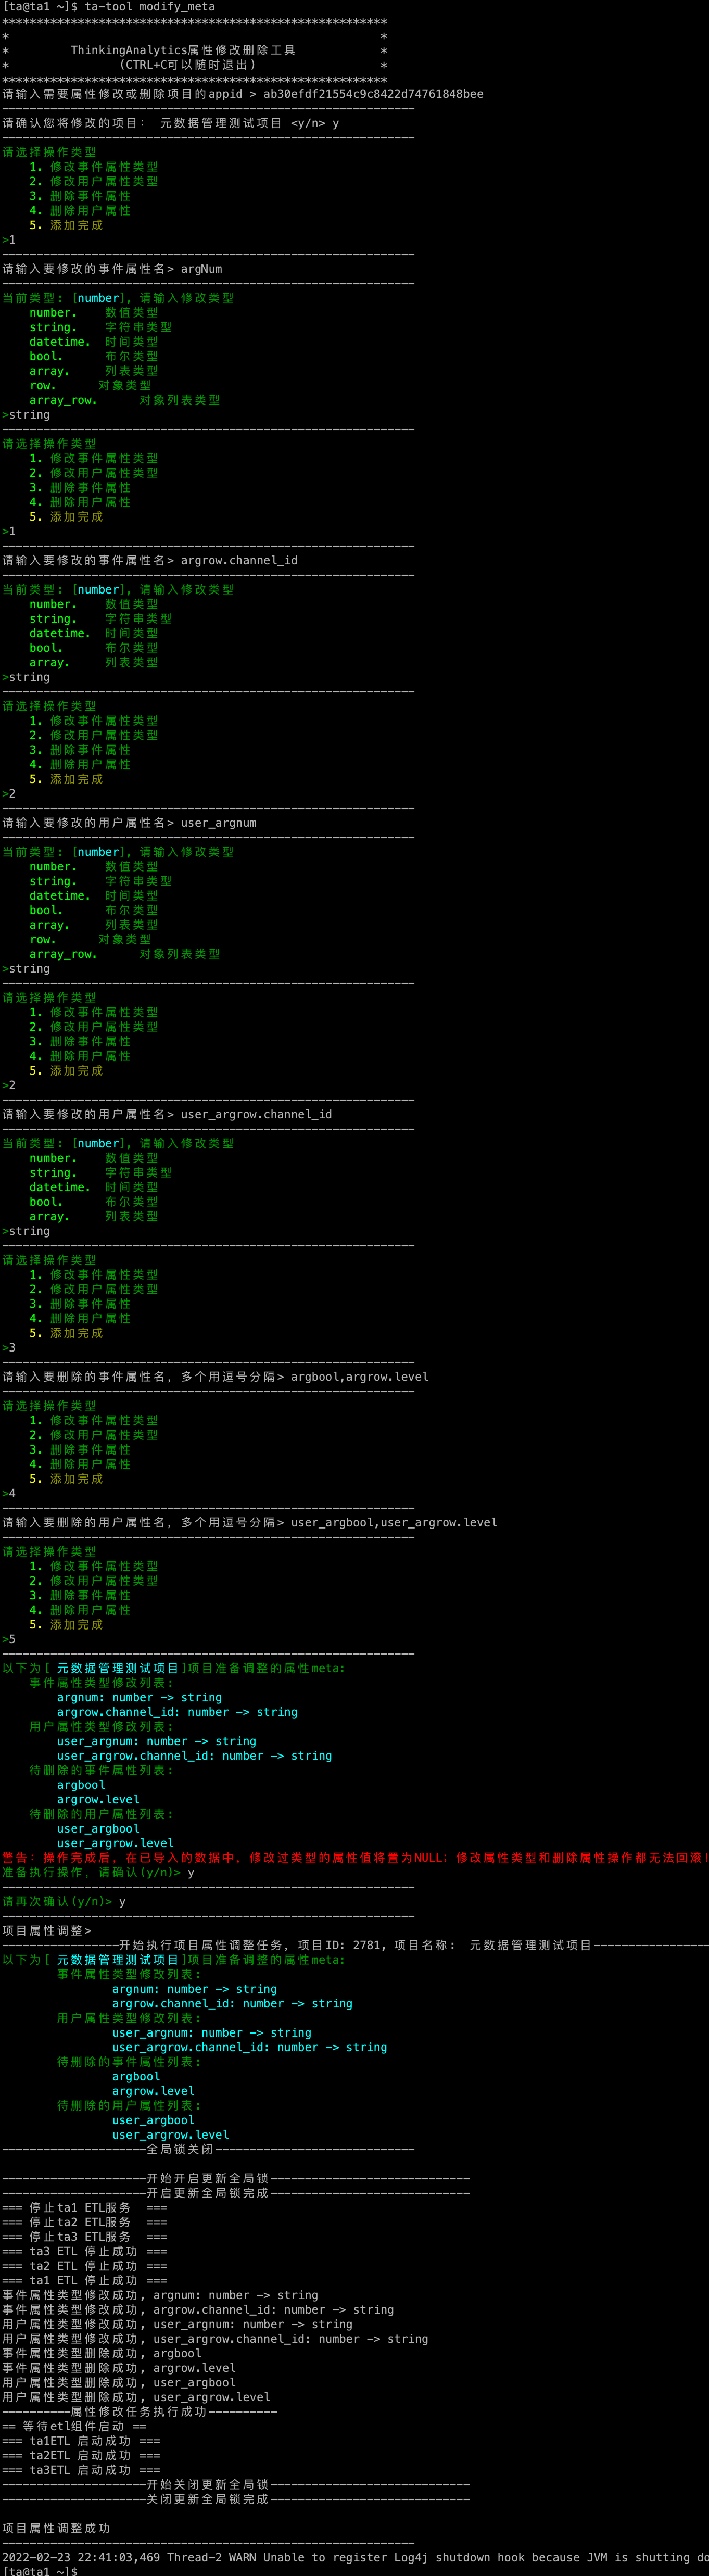Viewport: 709px width, 2576px height.
Task: Click the '请再次确认(y/n)> y' line
Action: coord(64,1902)
